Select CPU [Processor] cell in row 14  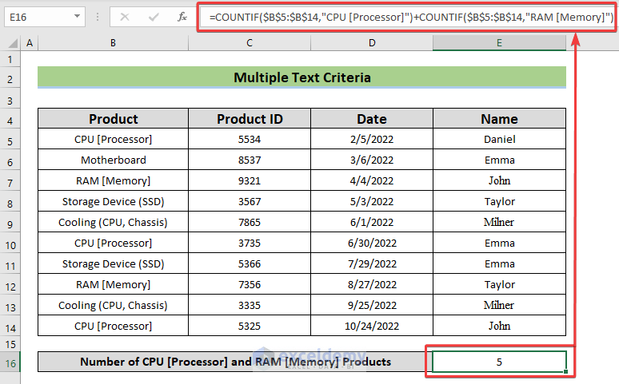point(114,326)
